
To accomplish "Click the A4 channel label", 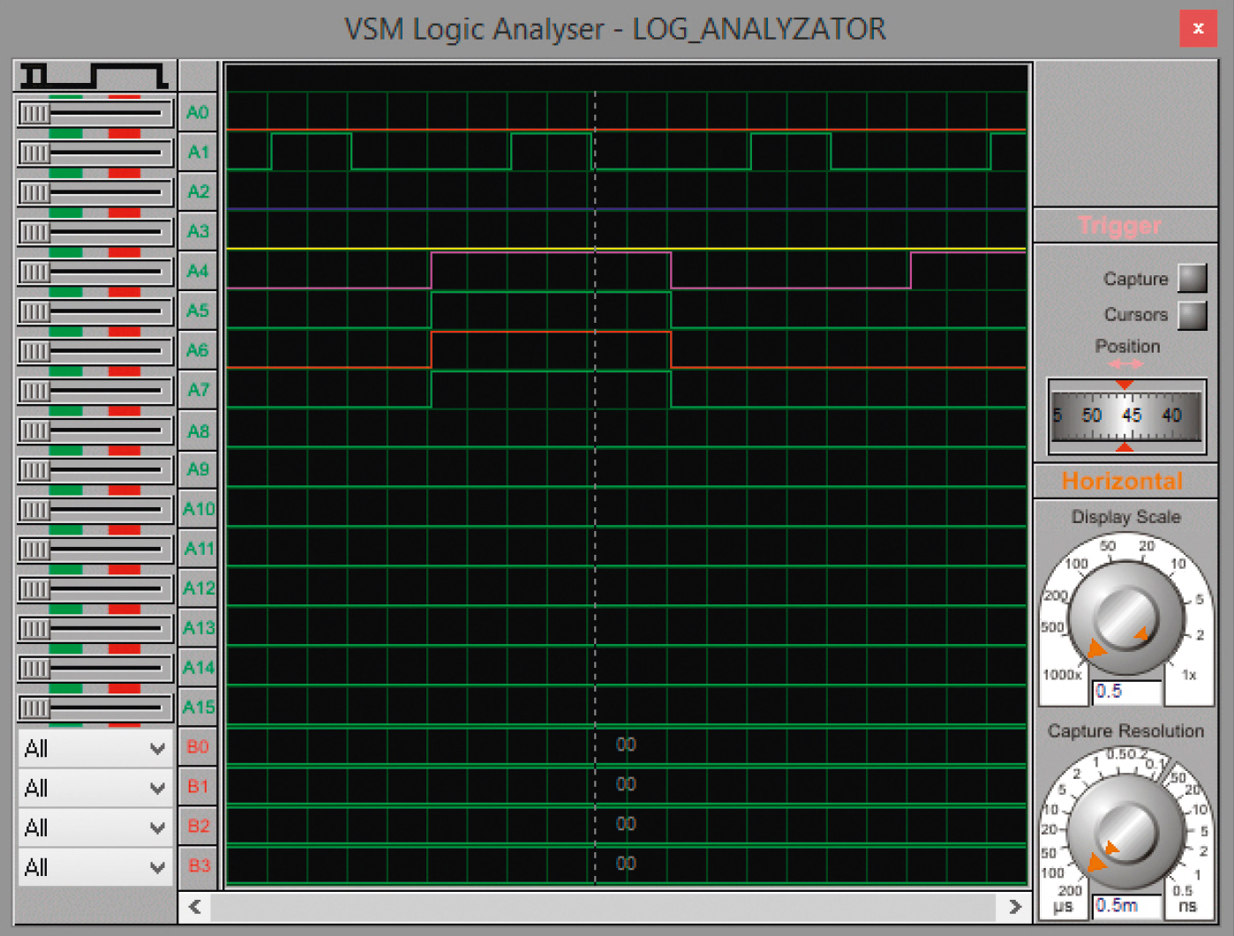I will tap(198, 271).
